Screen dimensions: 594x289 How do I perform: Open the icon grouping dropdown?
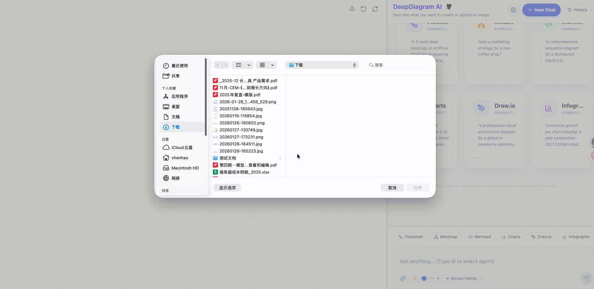(266, 65)
